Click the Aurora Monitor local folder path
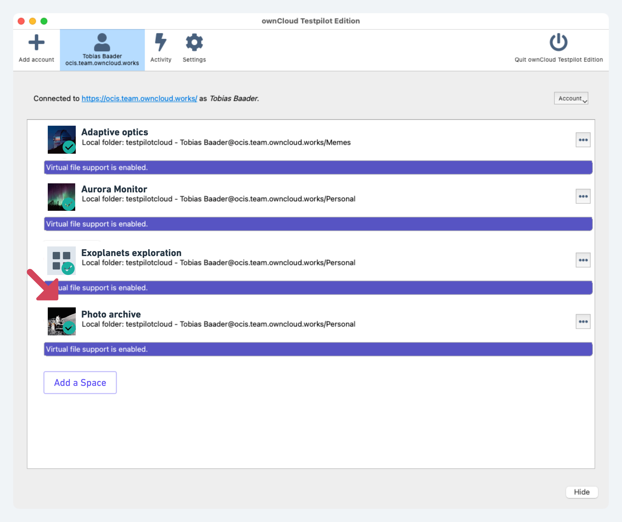 218,199
